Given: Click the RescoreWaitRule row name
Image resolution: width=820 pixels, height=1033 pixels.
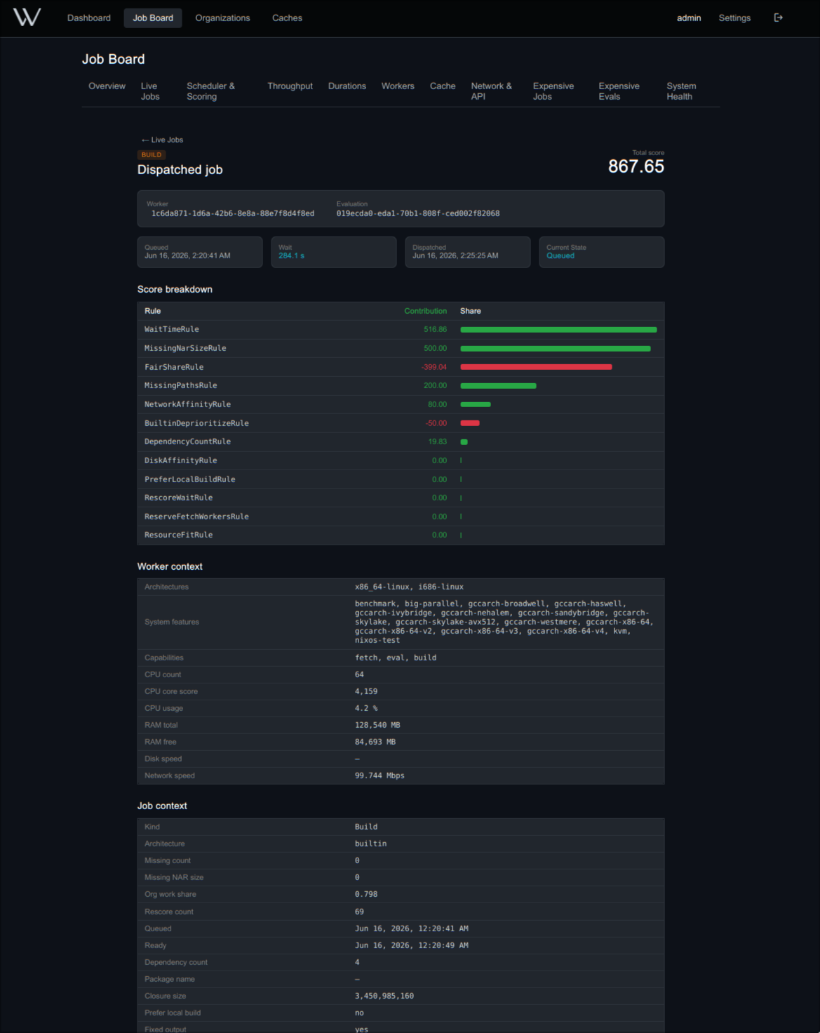Looking at the screenshot, I should pos(178,498).
